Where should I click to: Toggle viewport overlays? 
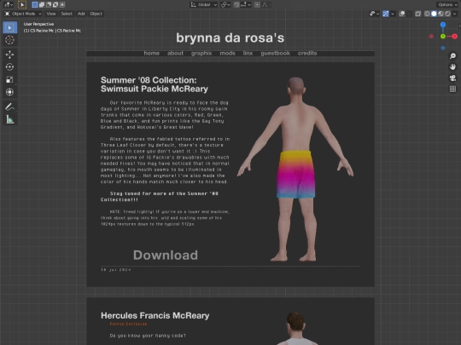(402, 14)
